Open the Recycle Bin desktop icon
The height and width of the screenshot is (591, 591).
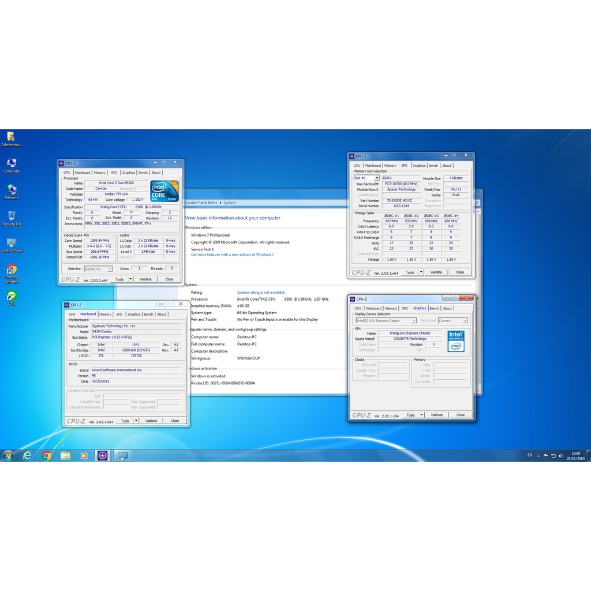[x=12, y=216]
